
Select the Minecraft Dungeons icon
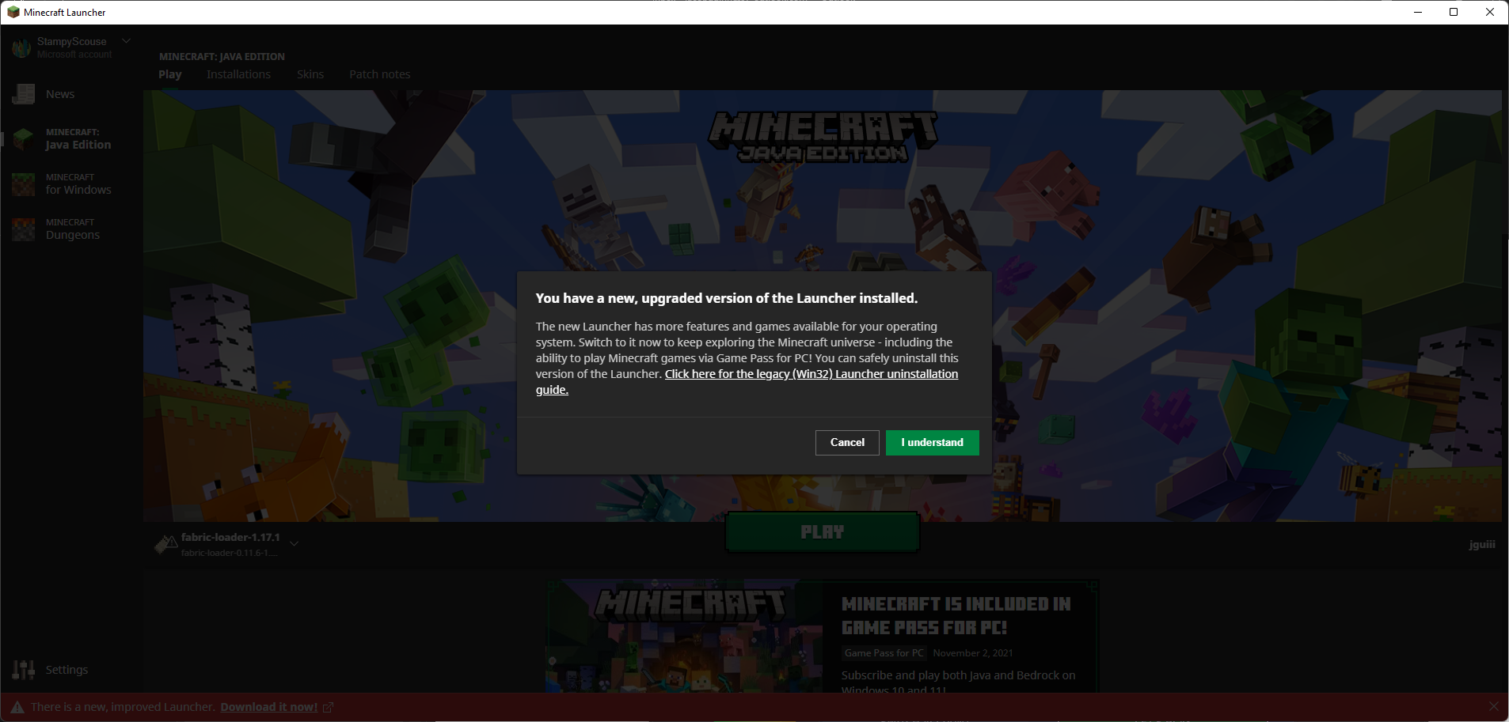coord(24,229)
